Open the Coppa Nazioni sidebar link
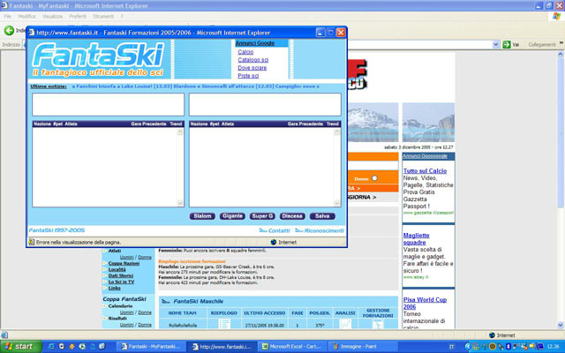The image size is (565, 353). pos(124,263)
